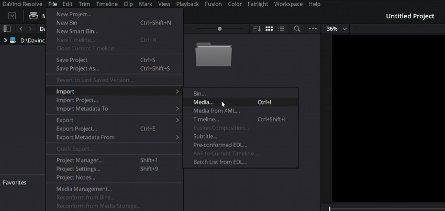Choose Import Project... entry

114,100
